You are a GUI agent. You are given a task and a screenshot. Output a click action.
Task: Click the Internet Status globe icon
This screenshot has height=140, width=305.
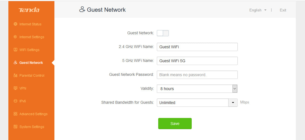pyautogui.click(x=16, y=24)
